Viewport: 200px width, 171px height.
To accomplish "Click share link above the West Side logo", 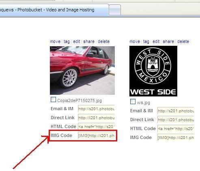I will click(168, 41).
